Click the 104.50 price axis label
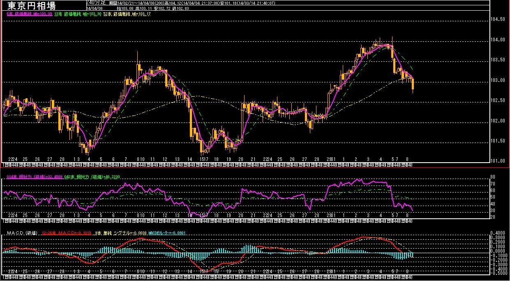 coord(498,19)
